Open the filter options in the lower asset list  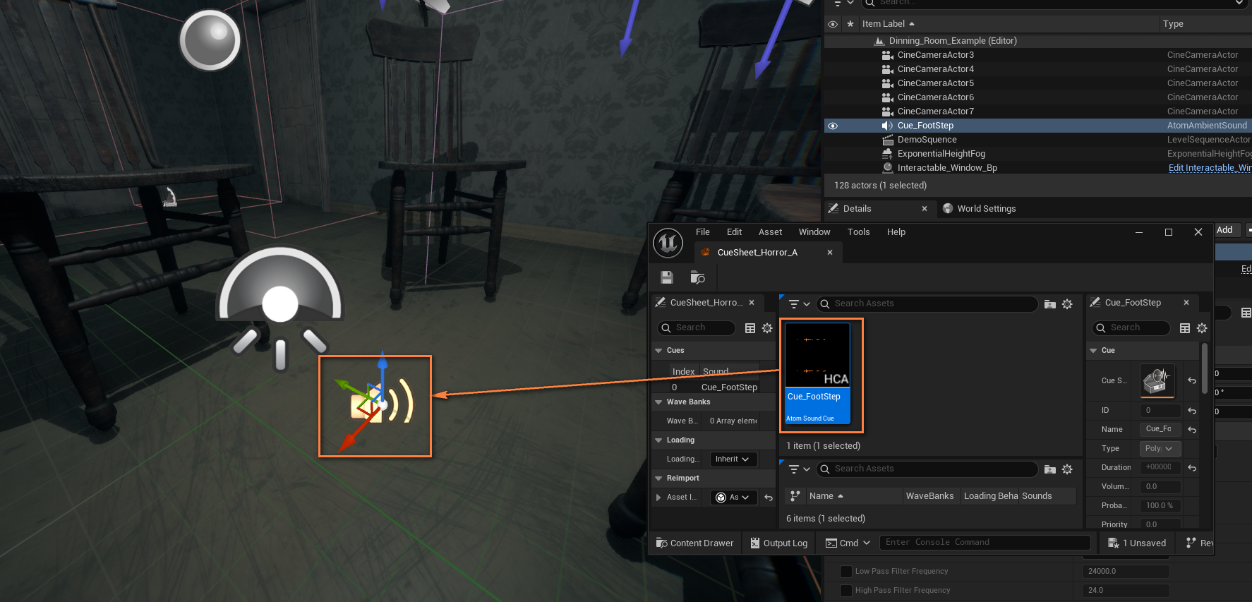point(799,469)
